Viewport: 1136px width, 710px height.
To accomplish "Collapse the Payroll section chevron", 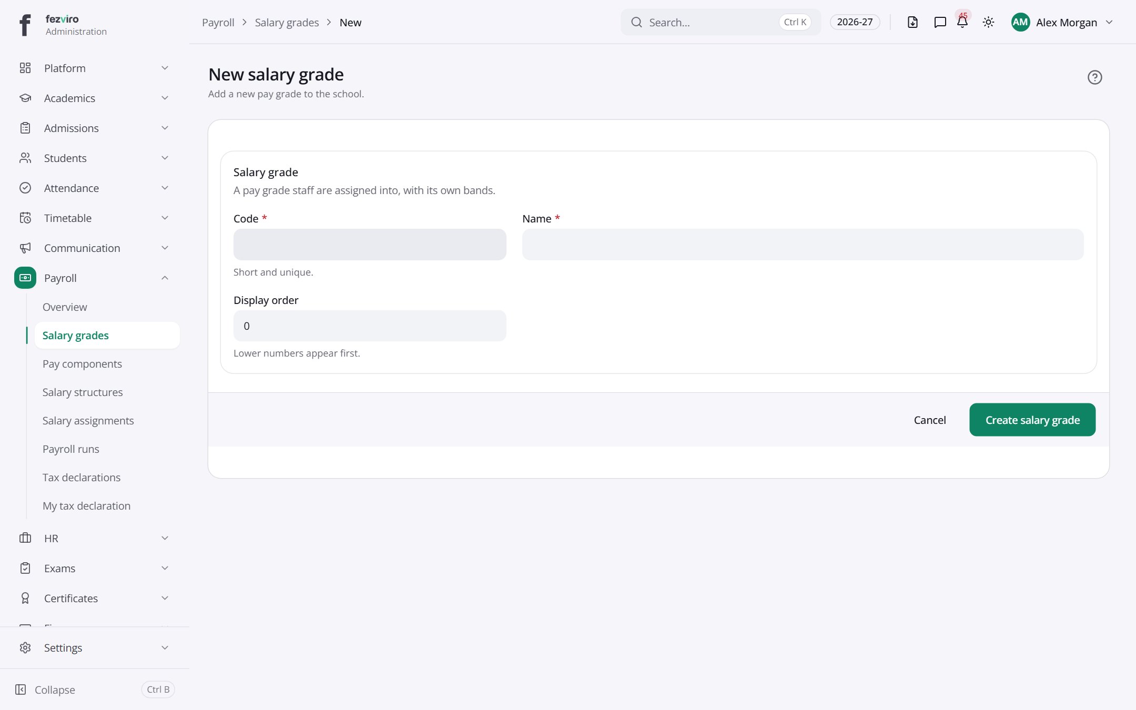I will pyautogui.click(x=165, y=278).
